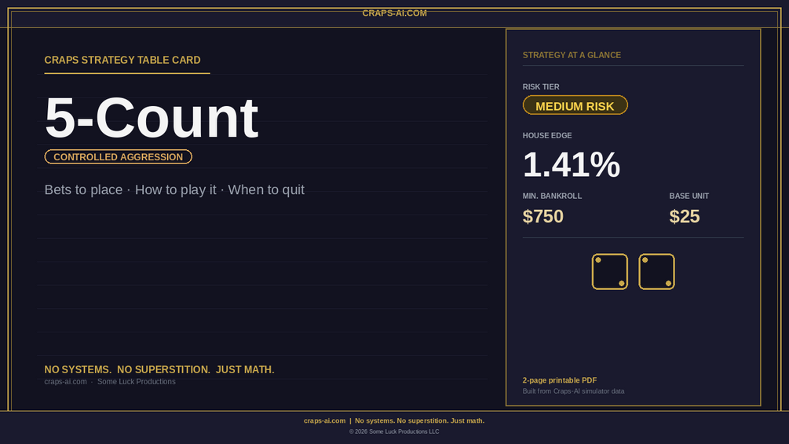
Task: Select the $25 base unit value
Action: [685, 216]
